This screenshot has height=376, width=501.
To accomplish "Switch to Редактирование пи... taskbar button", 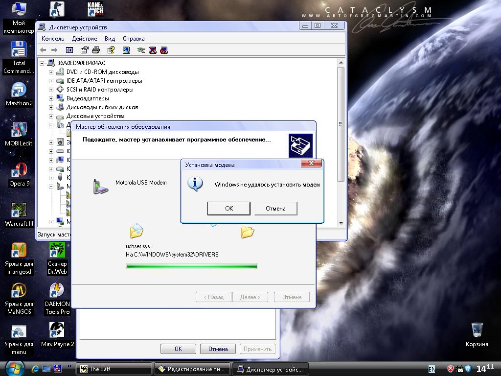I will coord(192,369).
